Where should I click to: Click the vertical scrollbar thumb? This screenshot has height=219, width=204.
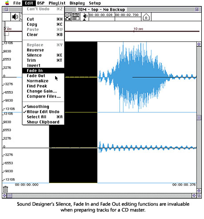(x=199, y=118)
